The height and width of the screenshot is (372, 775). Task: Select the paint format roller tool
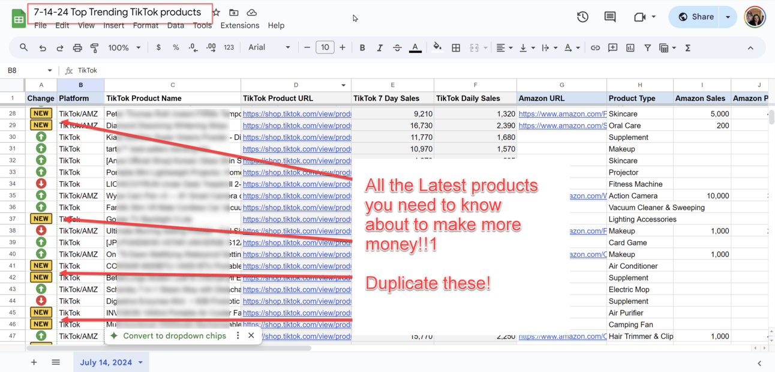point(94,48)
